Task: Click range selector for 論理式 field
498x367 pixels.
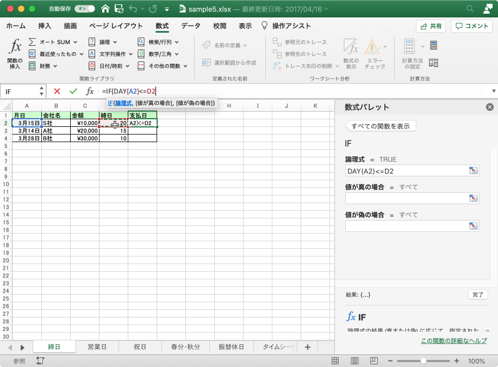Action: 473,170
